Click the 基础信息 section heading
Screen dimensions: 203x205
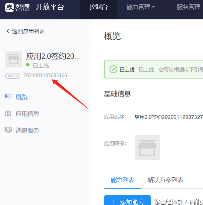118,94
